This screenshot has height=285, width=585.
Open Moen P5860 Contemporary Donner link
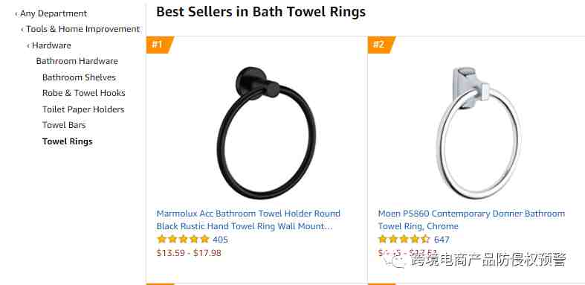point(471,220)
